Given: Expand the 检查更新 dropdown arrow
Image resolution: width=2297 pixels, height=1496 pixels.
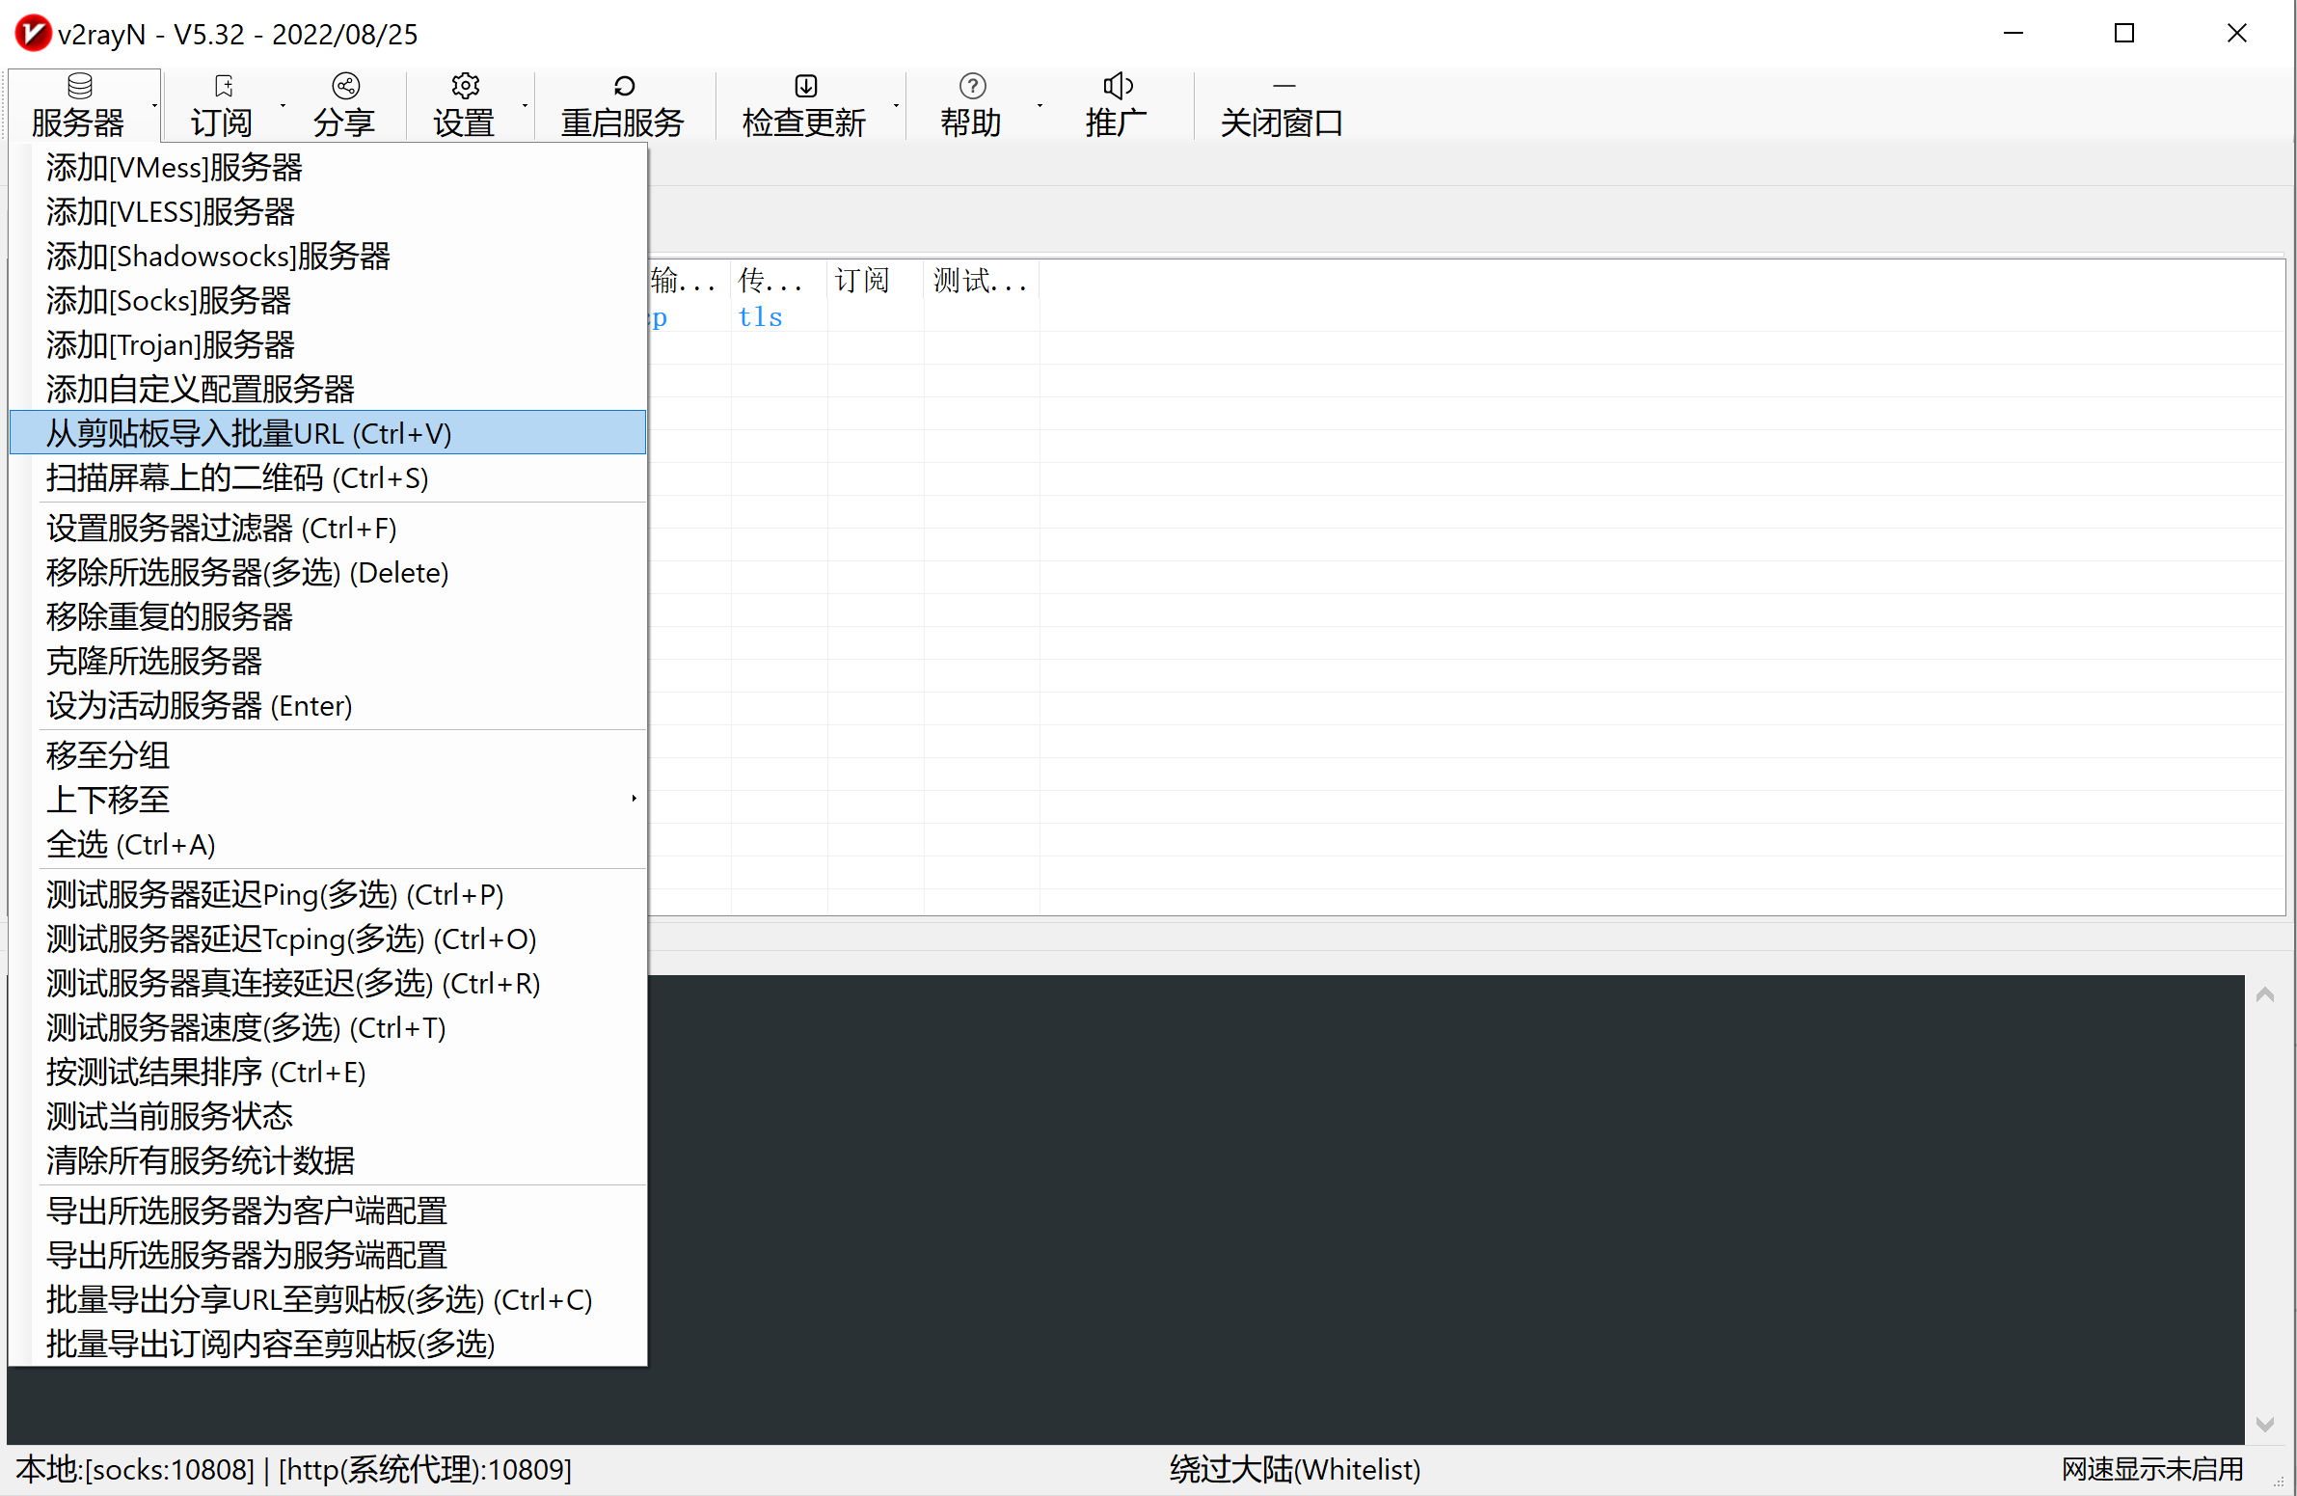Looking at the screenshot, I should pos(897,105).
